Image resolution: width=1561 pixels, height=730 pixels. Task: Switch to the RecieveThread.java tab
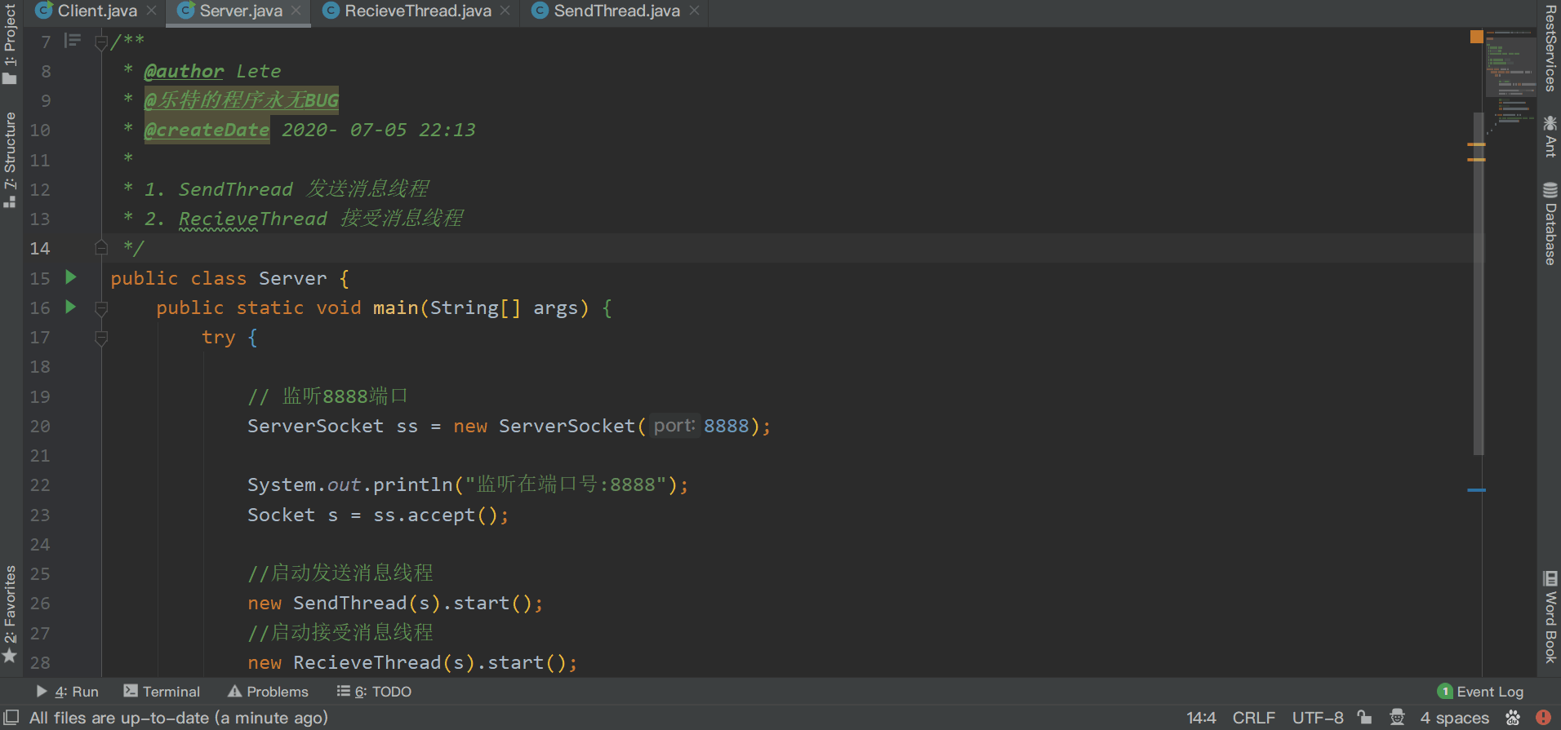417,11
